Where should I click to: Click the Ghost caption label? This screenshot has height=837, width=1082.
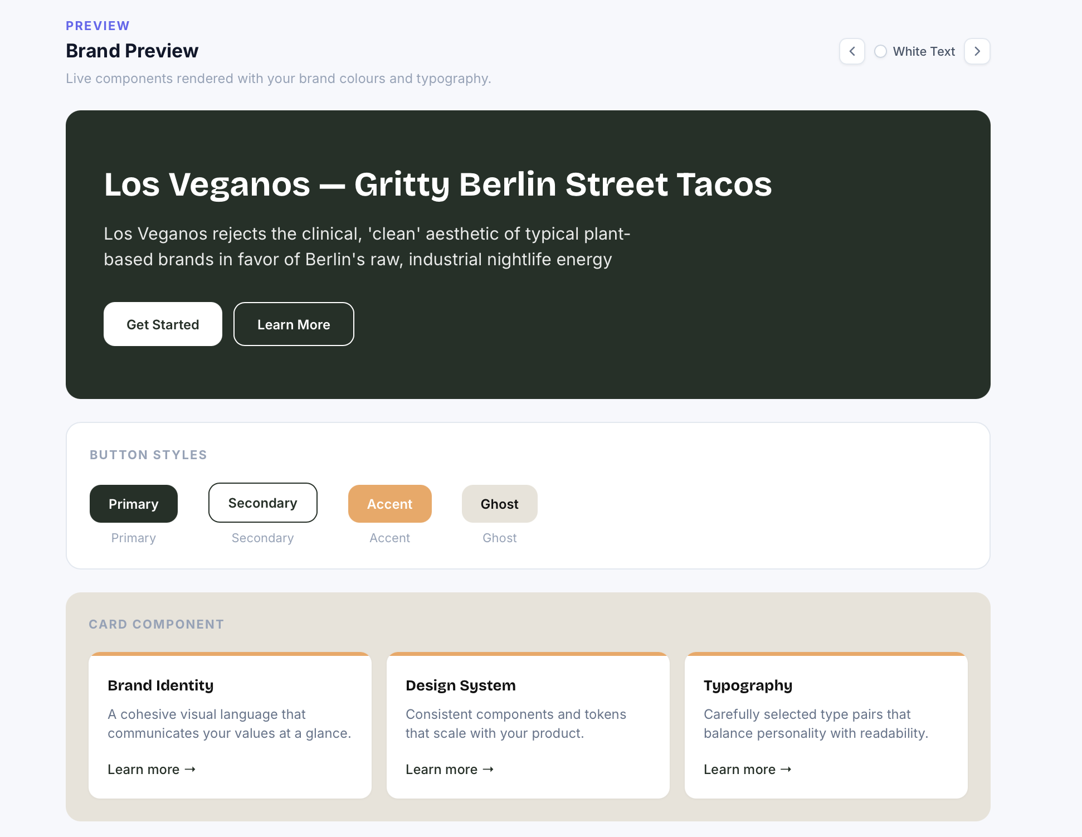499,538
